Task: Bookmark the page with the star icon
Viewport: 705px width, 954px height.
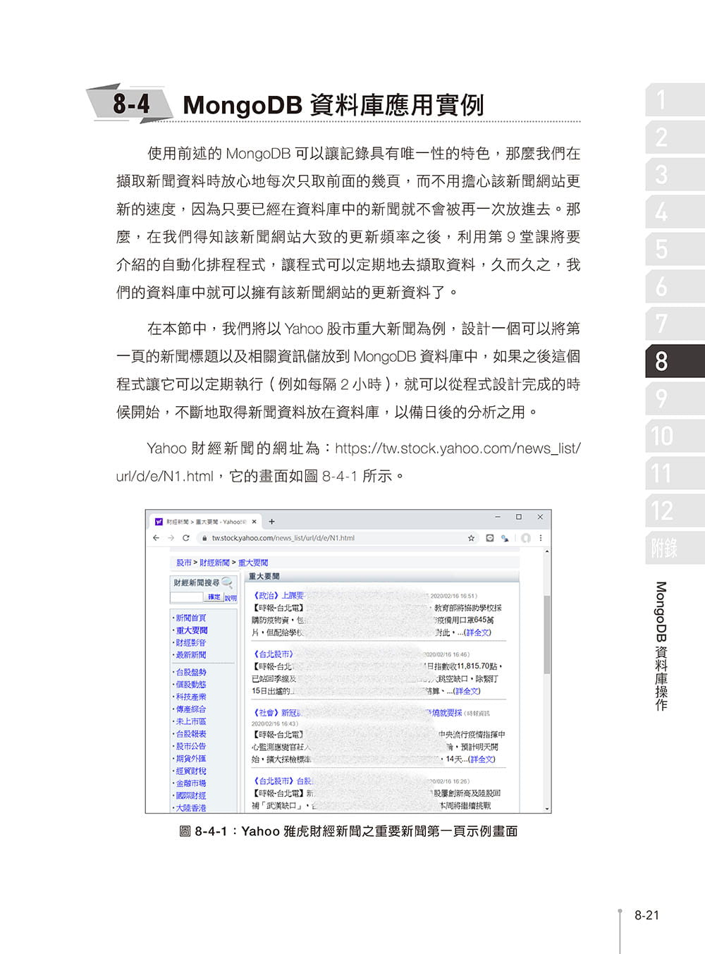Action: [x=471, y=537]
